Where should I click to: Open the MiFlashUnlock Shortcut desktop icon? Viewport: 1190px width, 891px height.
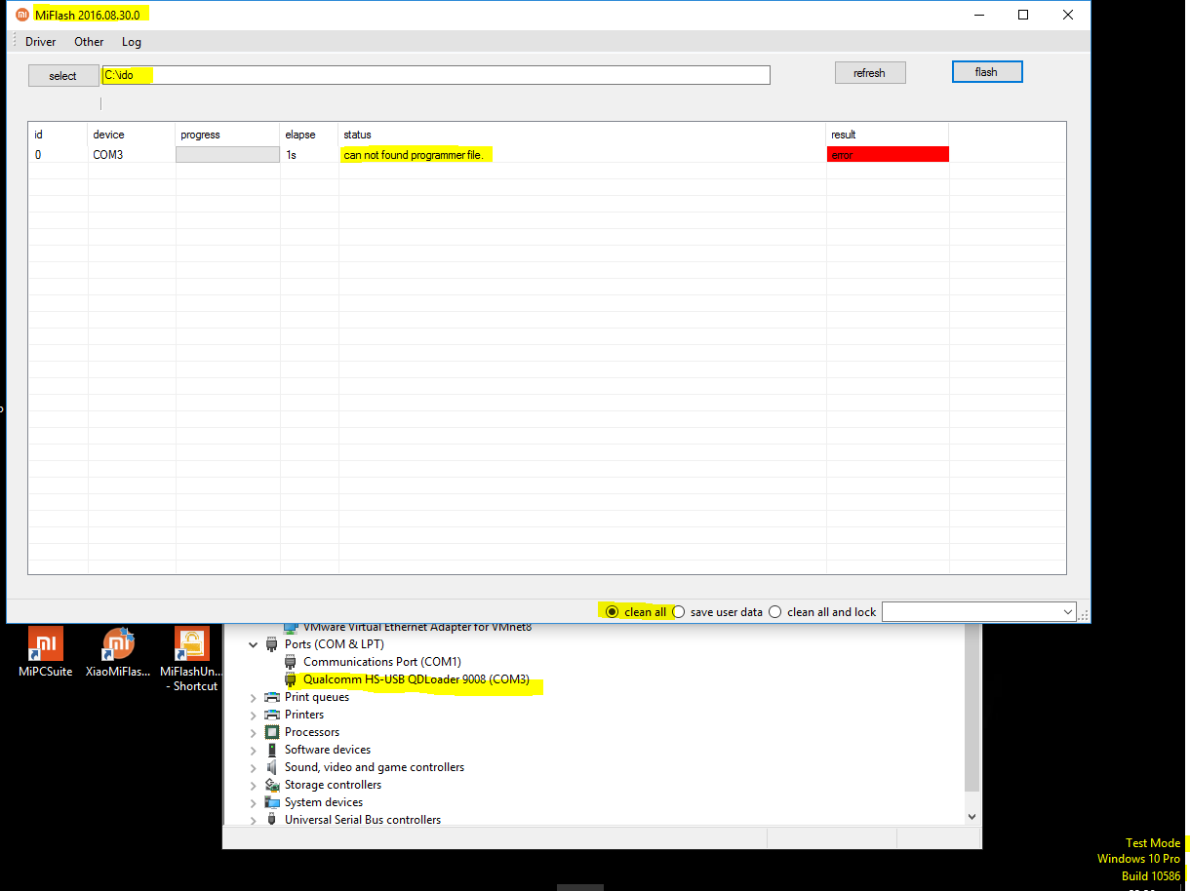(x=191, y=659)
